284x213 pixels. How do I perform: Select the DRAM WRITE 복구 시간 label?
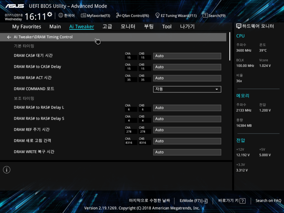click(x=34, y=152)
